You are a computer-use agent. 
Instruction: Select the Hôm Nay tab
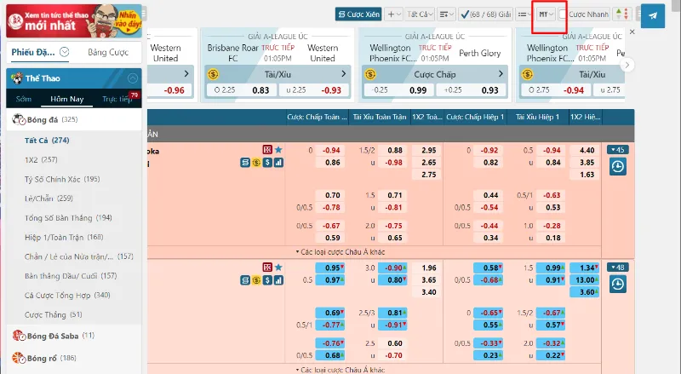pyautogui.click(x=67, y=99)
